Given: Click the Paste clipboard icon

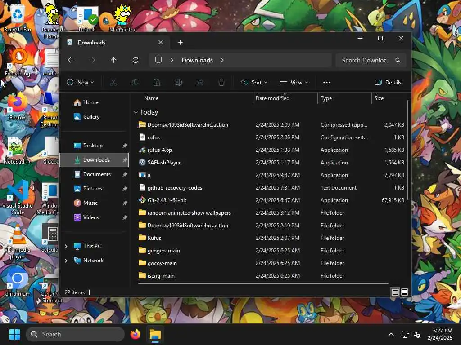Looking at the screenshot, I should click(157, 83).
